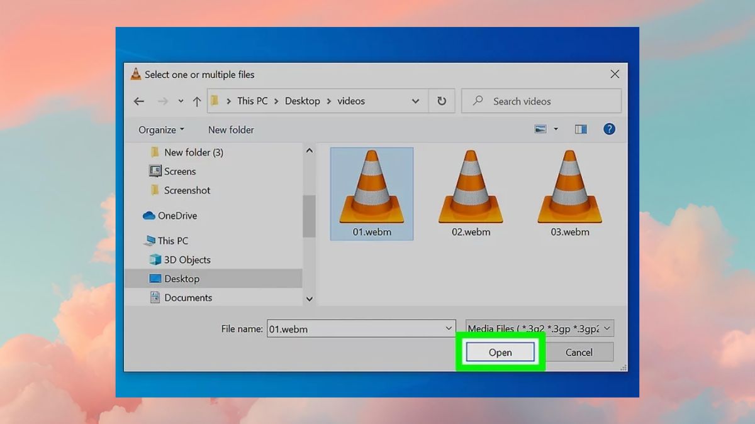Screen dimensions: 755x424
Task: Create a New folder
Action: pos(231,130)
